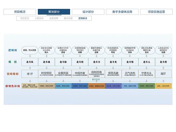Click the logic bubble with 人类命运共生

(163, 50)
